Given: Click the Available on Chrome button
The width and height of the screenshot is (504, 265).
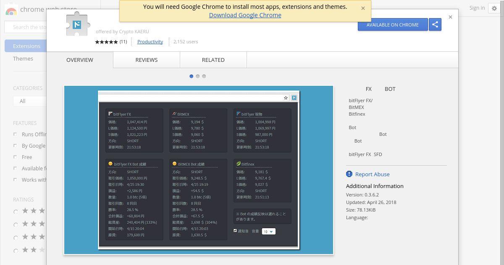Looking at the screenshot, I should [x=393, y=24].
